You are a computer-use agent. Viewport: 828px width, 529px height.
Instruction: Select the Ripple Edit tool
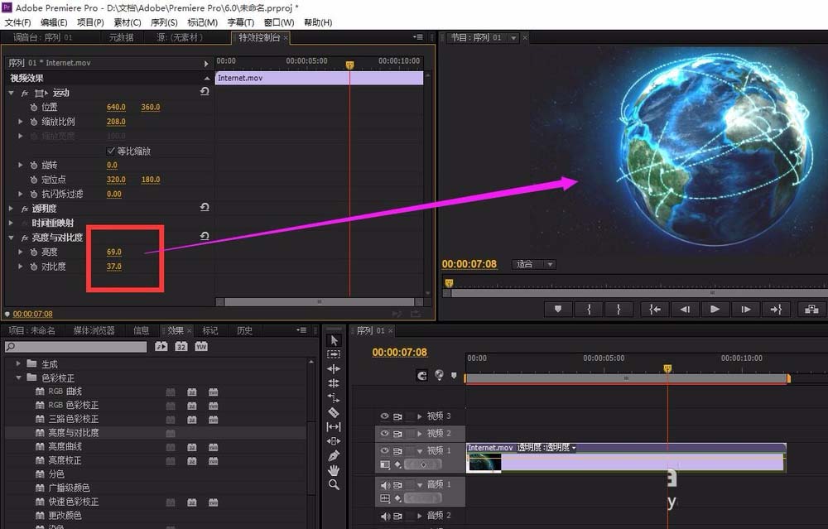[334, 369]
